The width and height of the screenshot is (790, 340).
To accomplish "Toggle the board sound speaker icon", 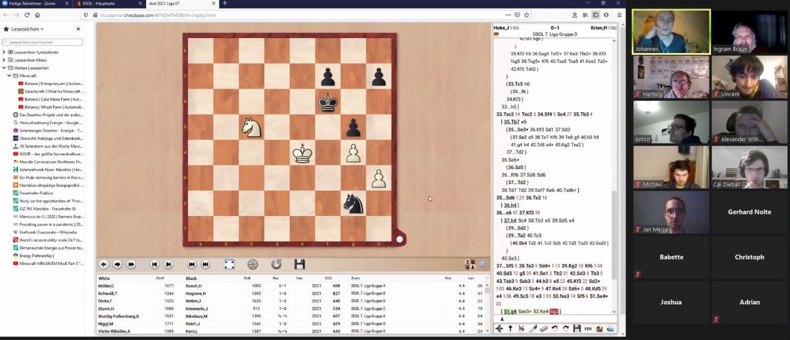I will 483,264.
